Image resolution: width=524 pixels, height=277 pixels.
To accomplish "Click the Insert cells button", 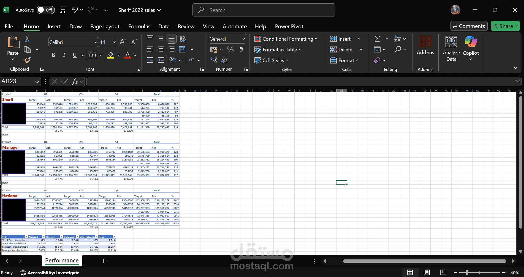I will [x=340, y=39].
